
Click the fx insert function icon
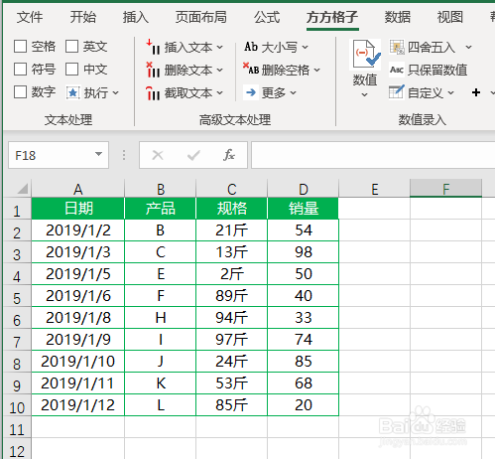[229, 155]
